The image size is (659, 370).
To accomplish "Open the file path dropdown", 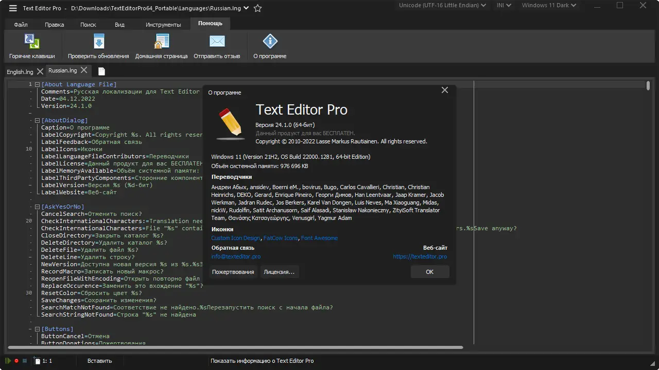I will point(246,8).
